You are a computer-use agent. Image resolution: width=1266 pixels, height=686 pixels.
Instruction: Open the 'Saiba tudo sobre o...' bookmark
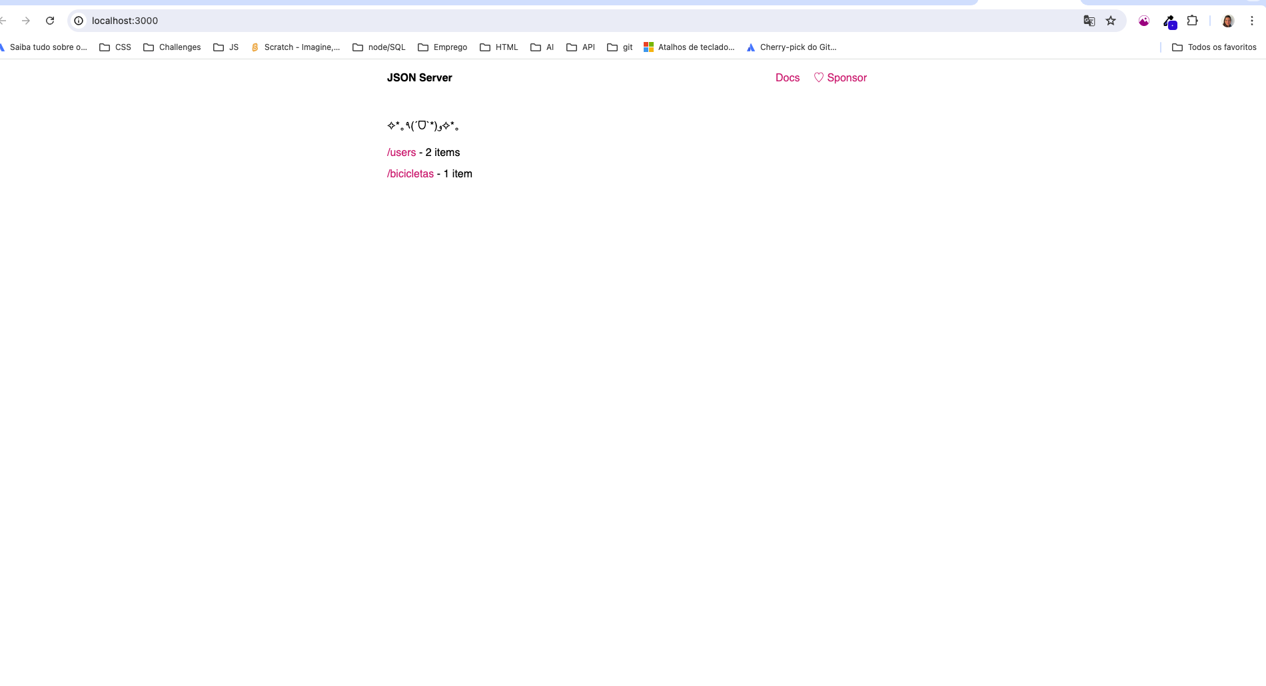point(44,47)
